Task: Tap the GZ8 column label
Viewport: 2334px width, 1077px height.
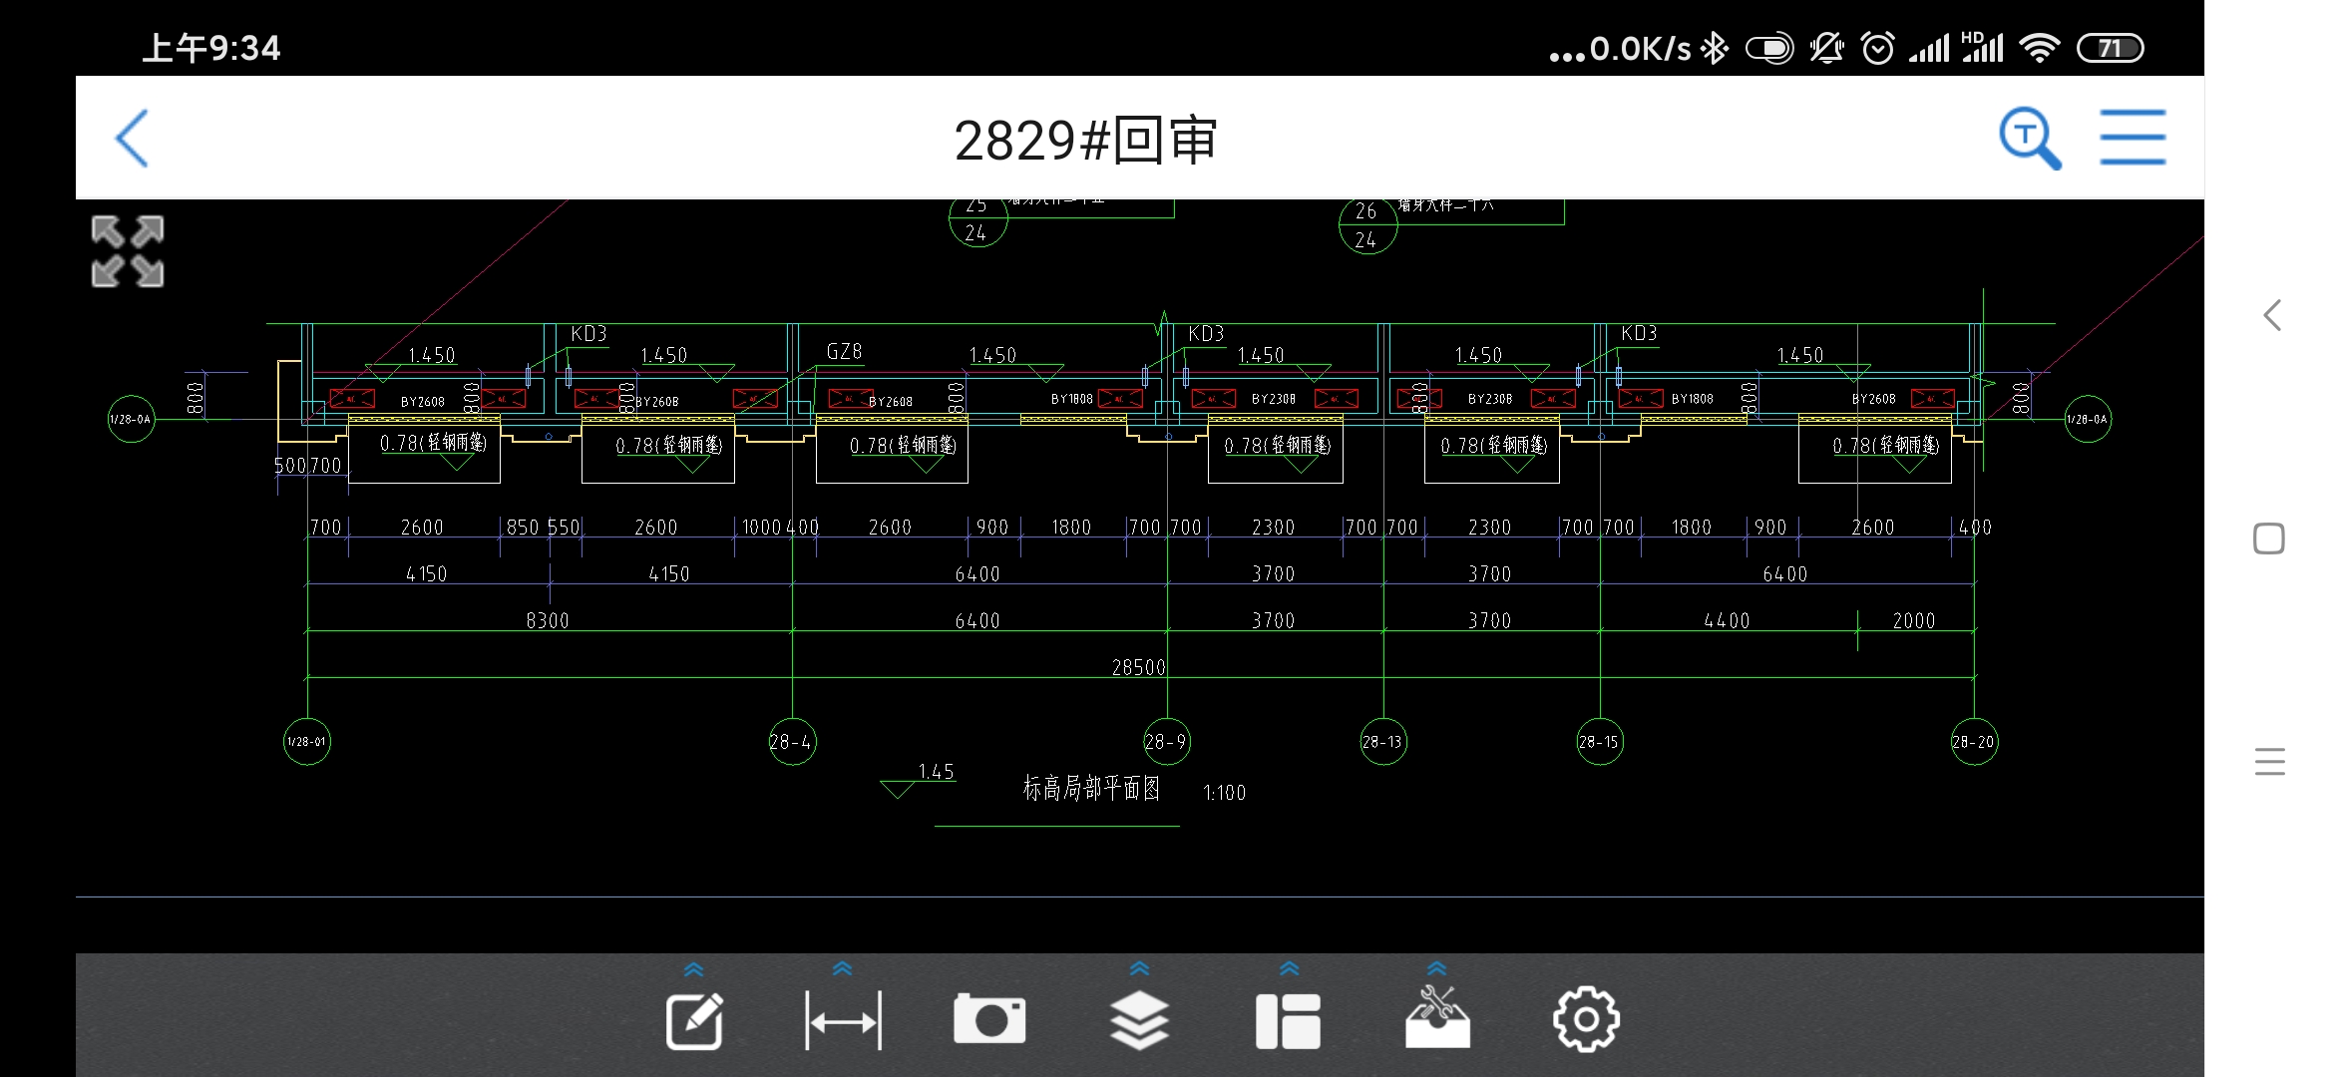Action: coord(844,351)
